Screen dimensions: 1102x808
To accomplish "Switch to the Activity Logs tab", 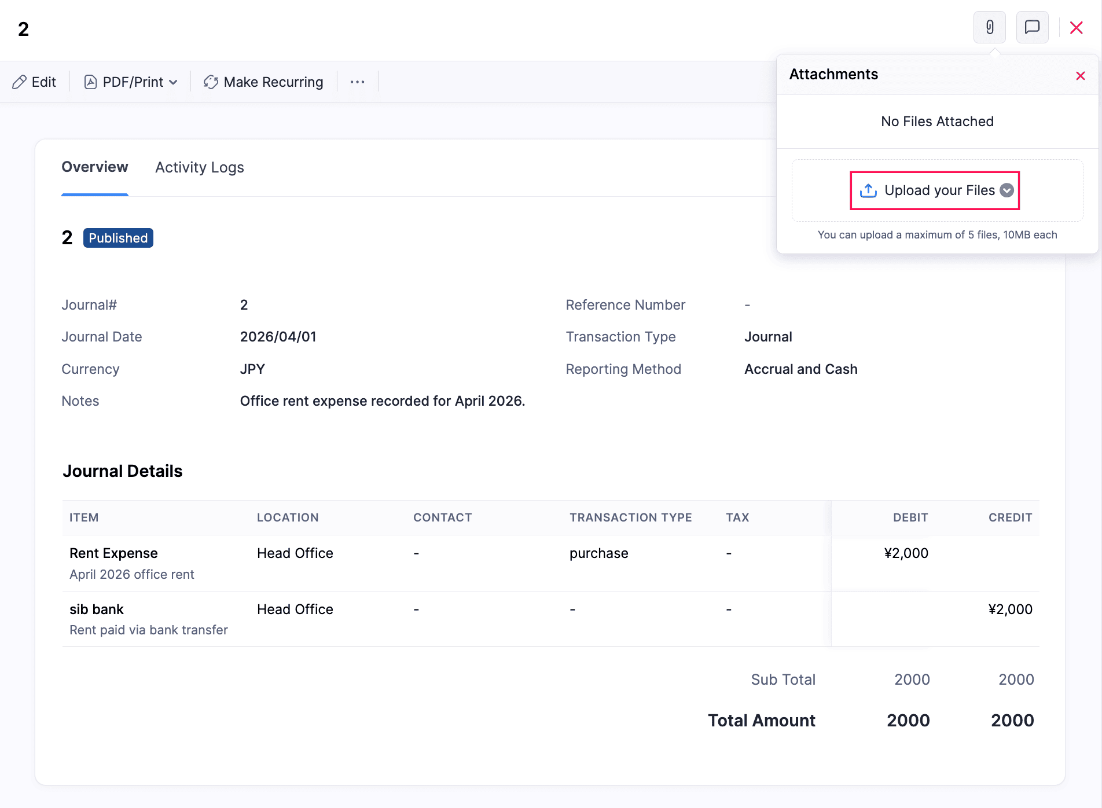I will pyautogui.click(x=199, y=167).
